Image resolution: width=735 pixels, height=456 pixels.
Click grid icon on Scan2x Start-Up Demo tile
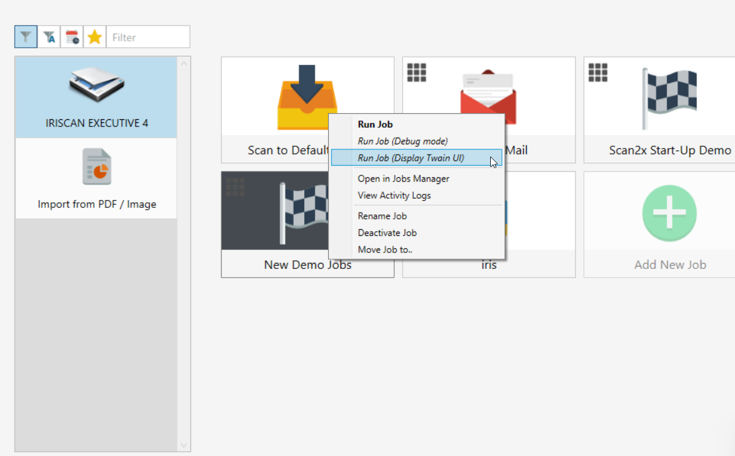(598, 72)
